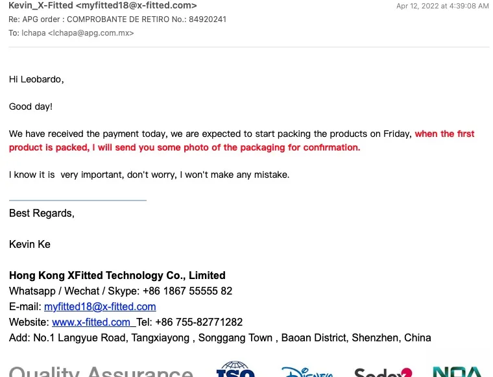493x377 pixels.
Task: Click the bold Hong Kong XFitted company name
Action: (117, 275)
